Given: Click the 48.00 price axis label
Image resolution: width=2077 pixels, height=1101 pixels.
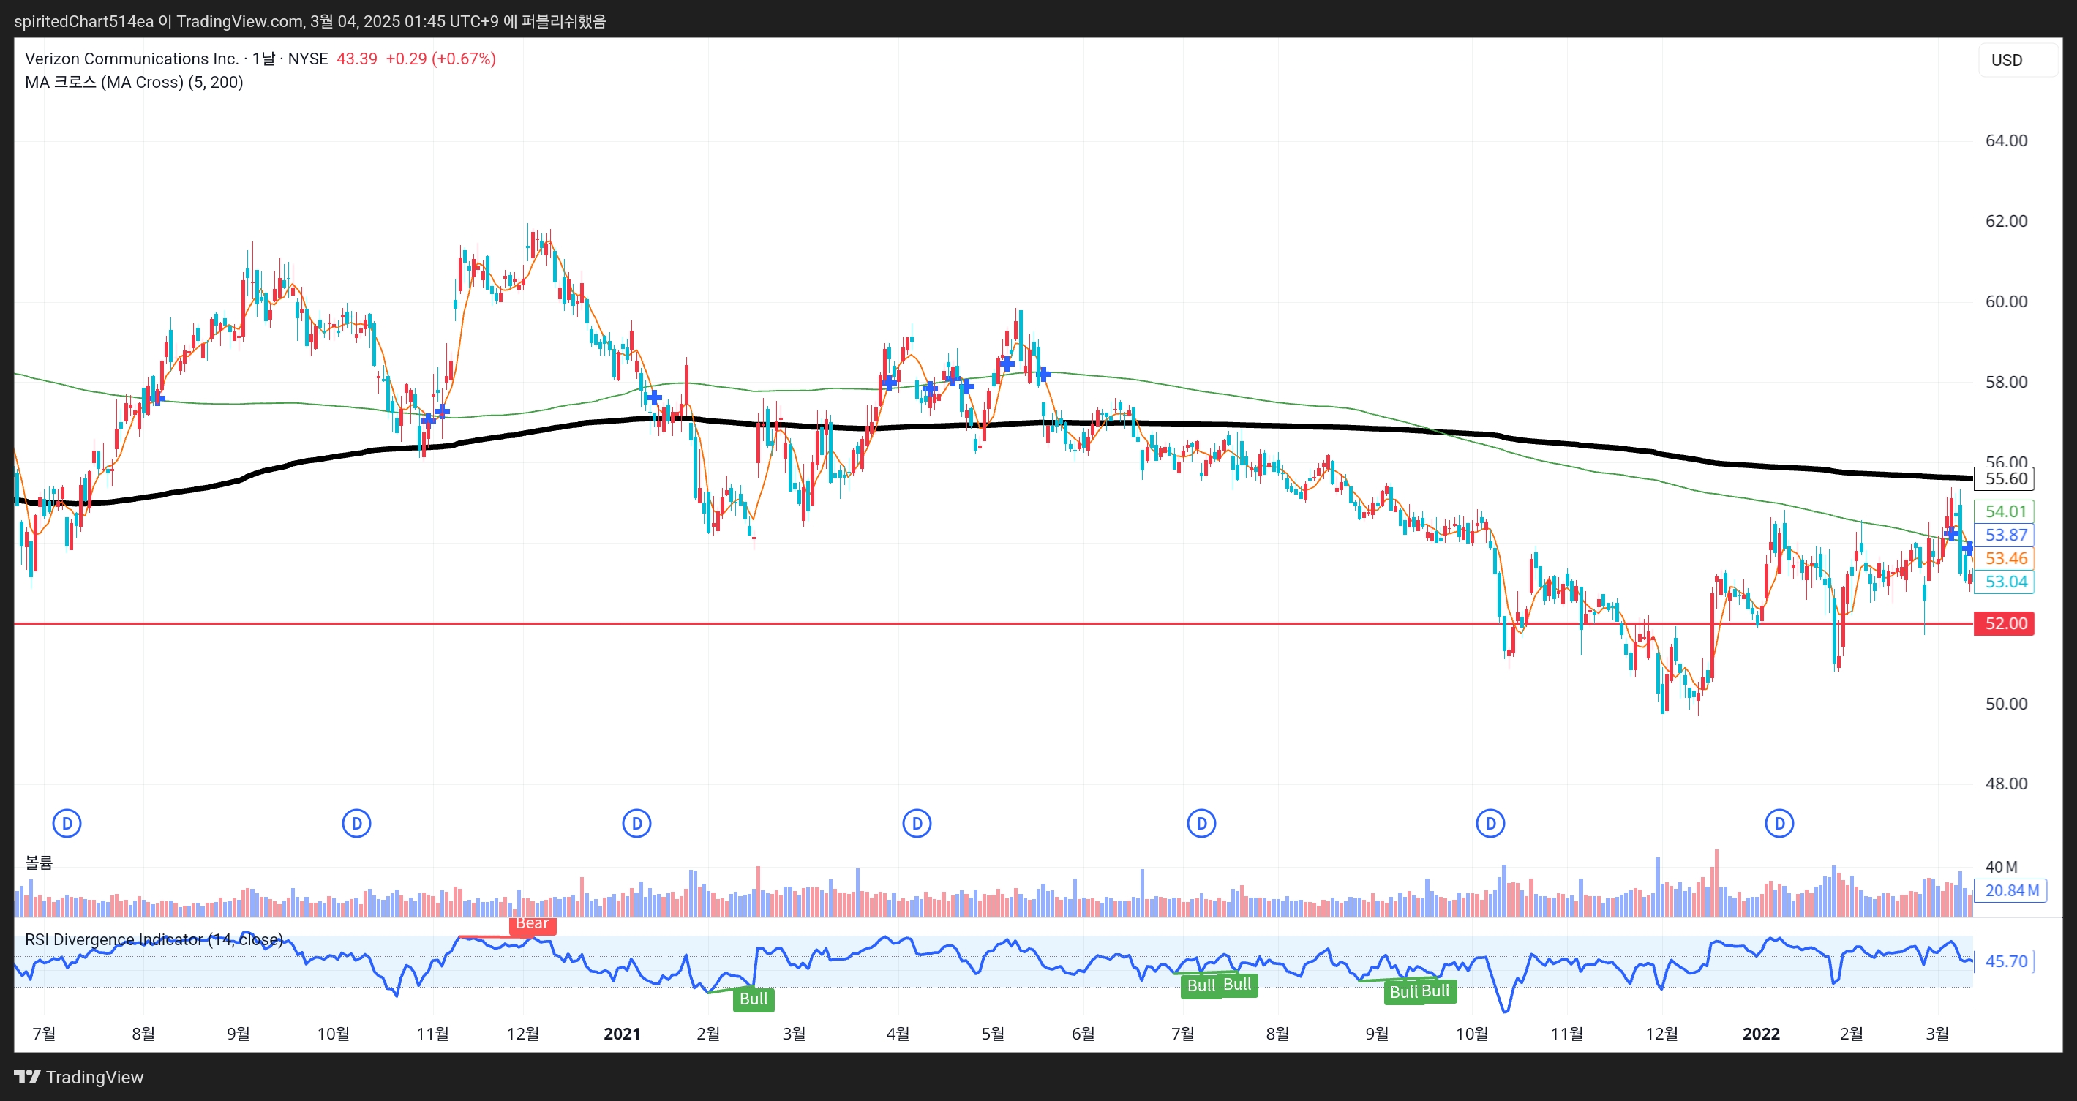Looking at the screenshot, I should 2006,784.
